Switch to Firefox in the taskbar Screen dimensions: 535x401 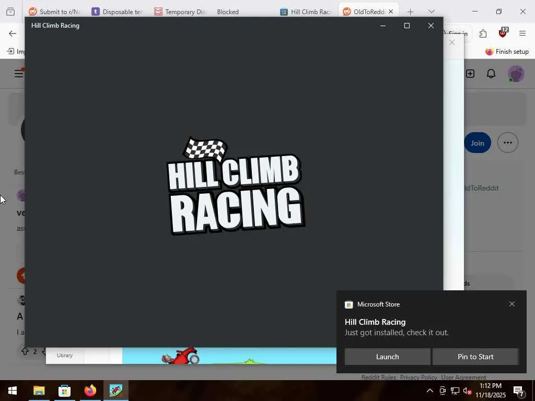(x=90, y=391)
